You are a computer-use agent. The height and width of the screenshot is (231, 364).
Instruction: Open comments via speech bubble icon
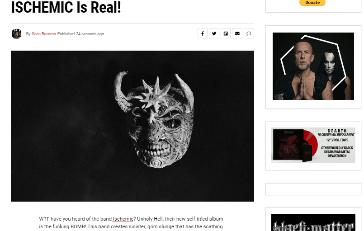pyautogui.click(x=249, y=33)
